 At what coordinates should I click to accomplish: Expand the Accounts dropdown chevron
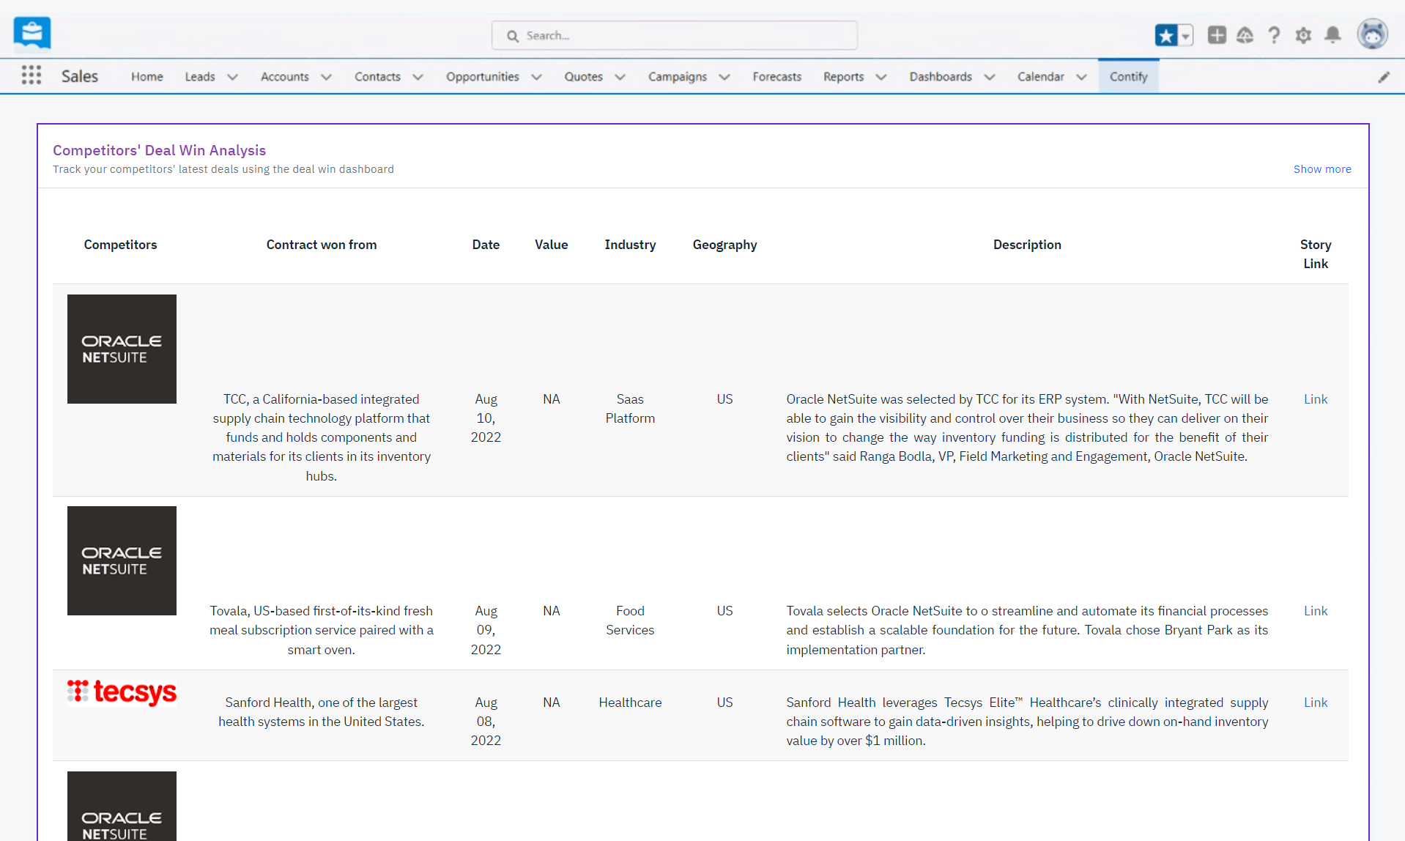click(x=326, y=77)
